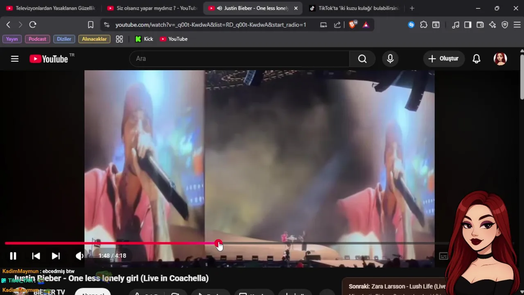The width and height of the screenshot is (524, 295).
Task: Bookmark this page
Action: pos(90,25)
